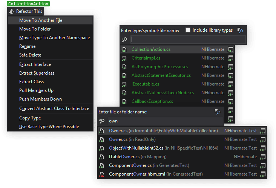The width and height of the screenshot is (276, 188).
Task: Select AstPolymorphicProcessor.cs from results
Action: click(x=178, y=67)
